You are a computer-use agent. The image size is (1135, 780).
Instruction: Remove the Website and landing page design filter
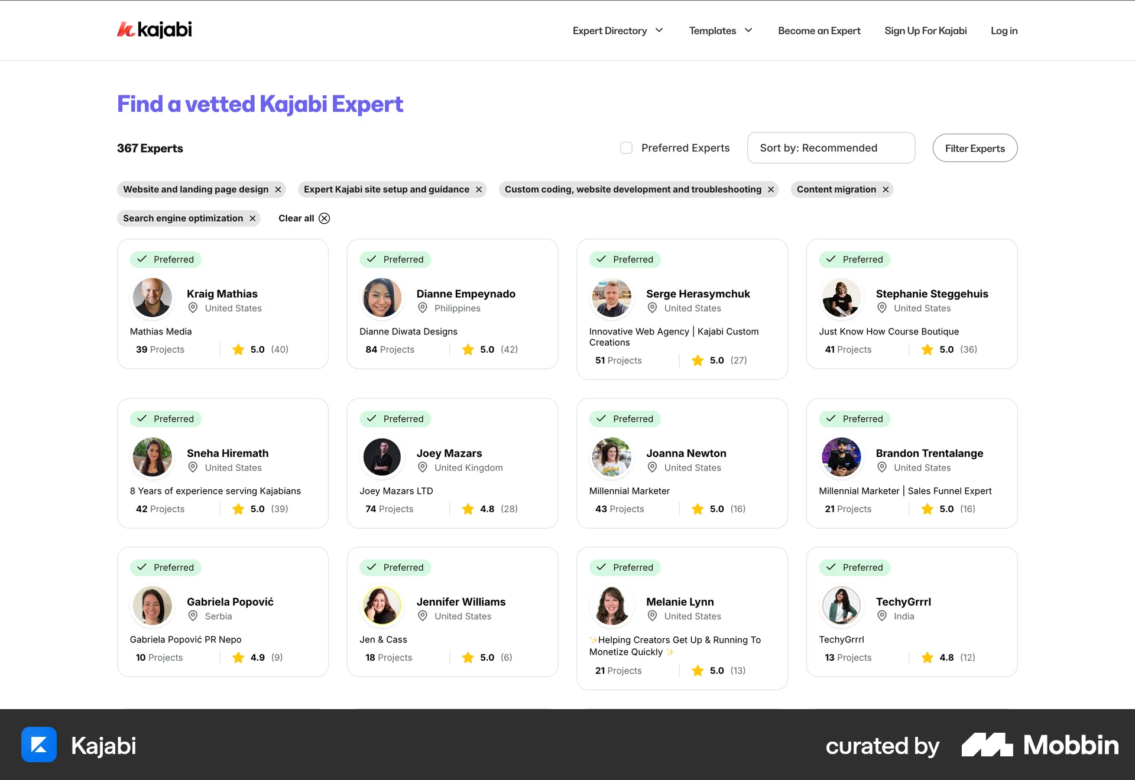click(278, 190)
